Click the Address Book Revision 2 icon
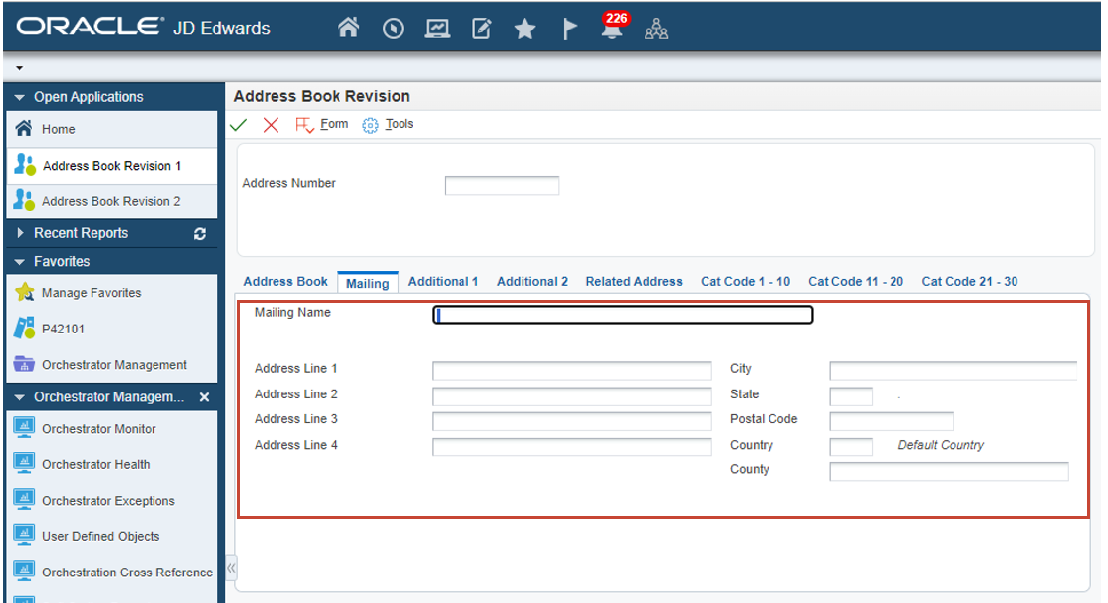 (x=24, y=201)
